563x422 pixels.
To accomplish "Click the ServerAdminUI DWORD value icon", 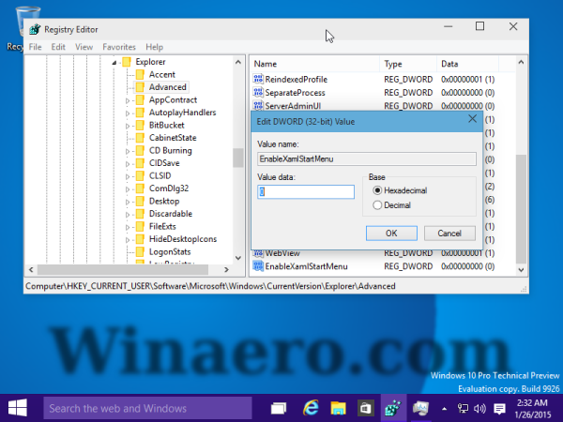I will 258,105.
